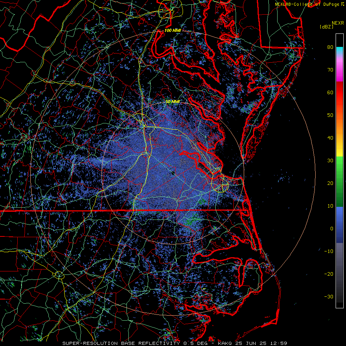The image size is (346, 346).
Task: Click the -10 dBZ legend value
Action: (x=329, y=251)
